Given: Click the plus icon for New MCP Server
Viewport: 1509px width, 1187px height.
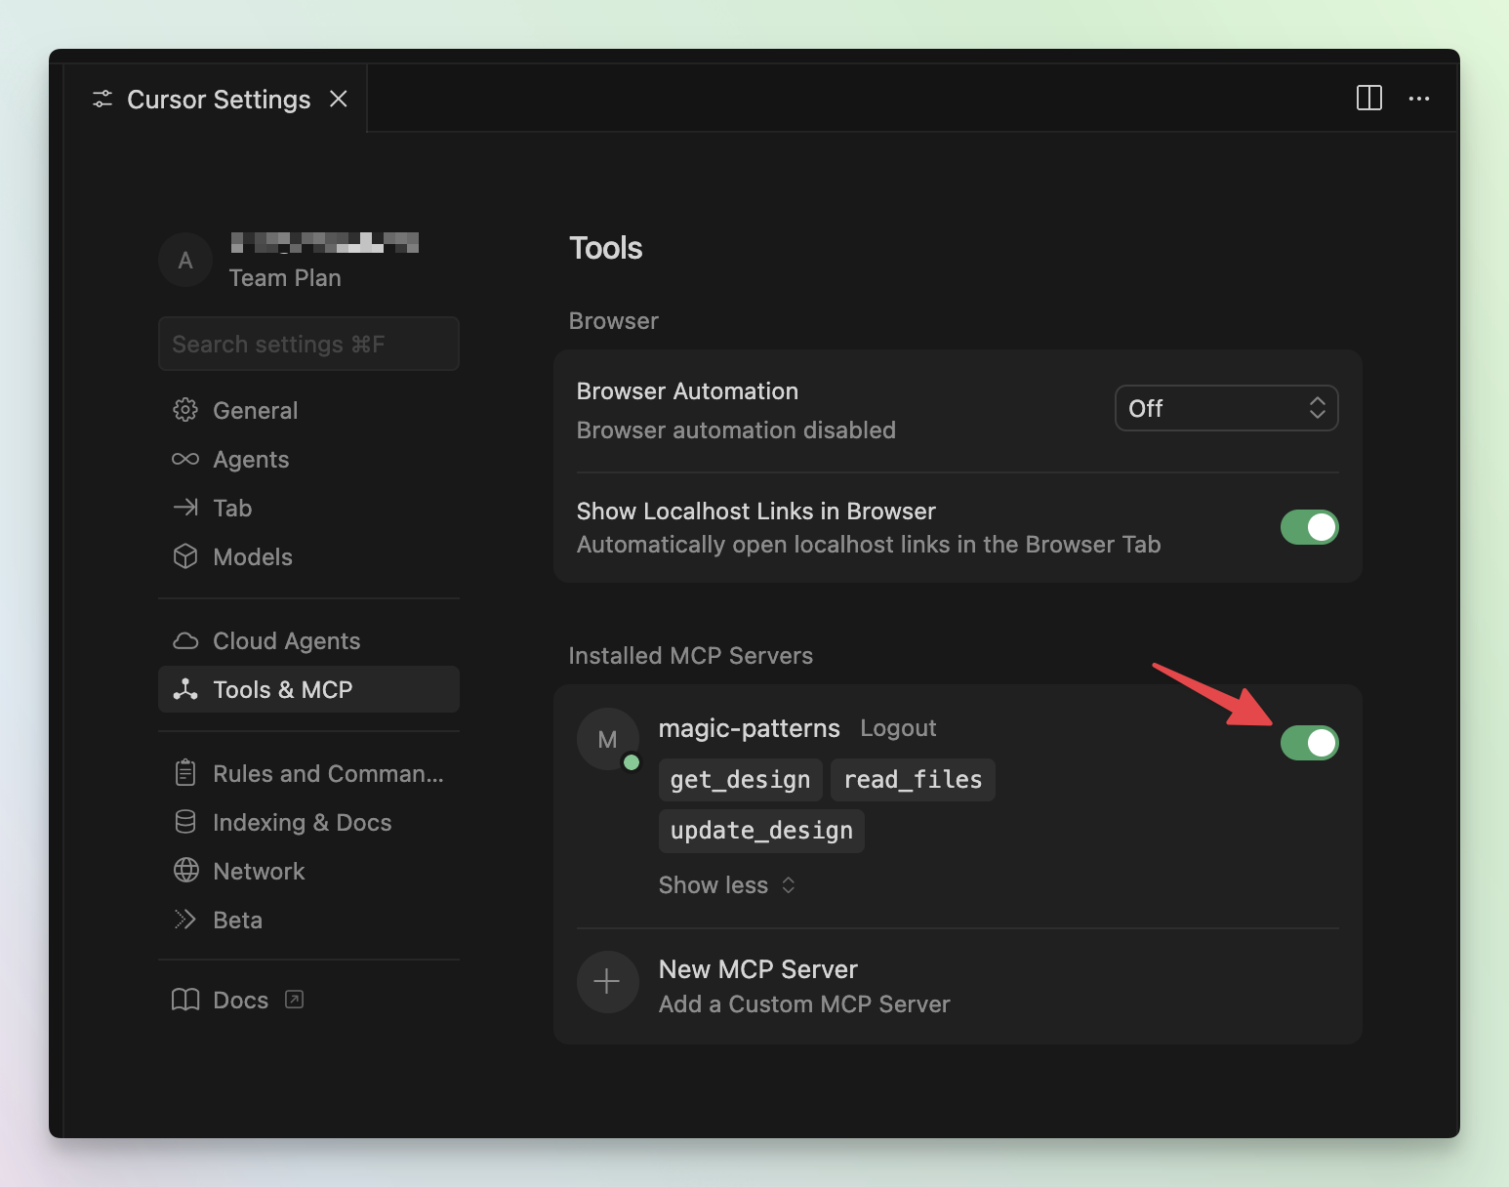Looking at the screenshot, I should tap(607, 981).
